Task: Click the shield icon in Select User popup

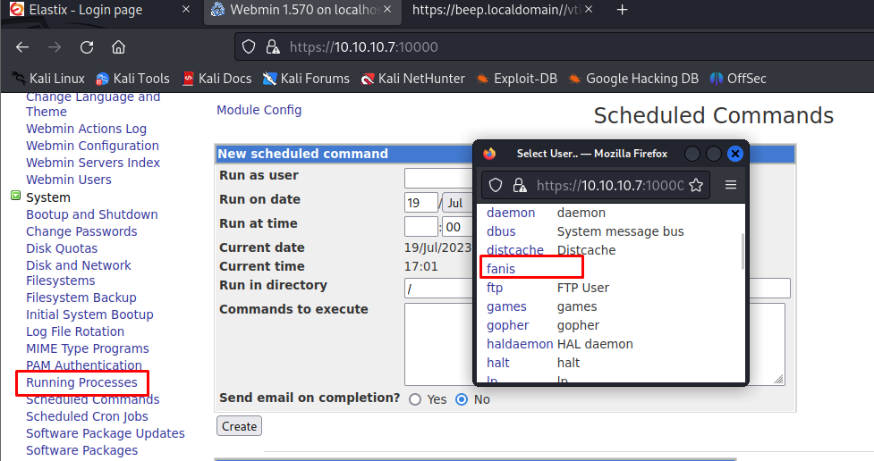Action: pos(496,186)
